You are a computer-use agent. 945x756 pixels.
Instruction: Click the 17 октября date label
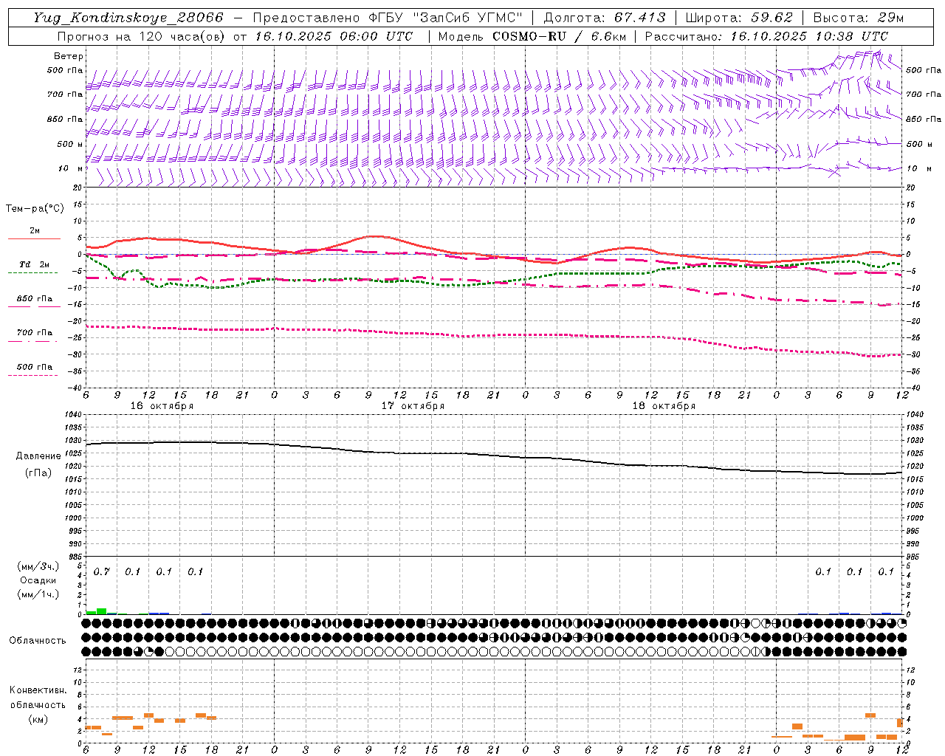click(413, 406)
